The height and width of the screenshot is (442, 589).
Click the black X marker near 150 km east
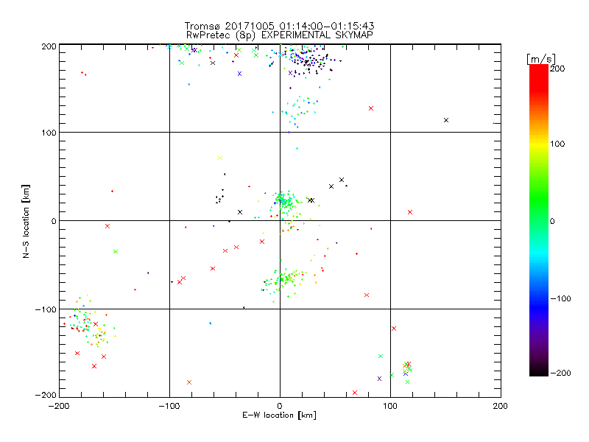(446, 120)
